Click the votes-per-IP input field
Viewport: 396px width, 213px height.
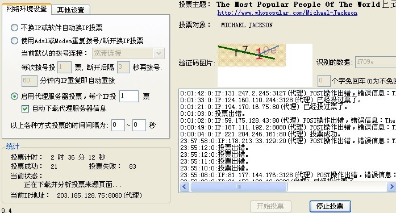(x=129, y=96)
